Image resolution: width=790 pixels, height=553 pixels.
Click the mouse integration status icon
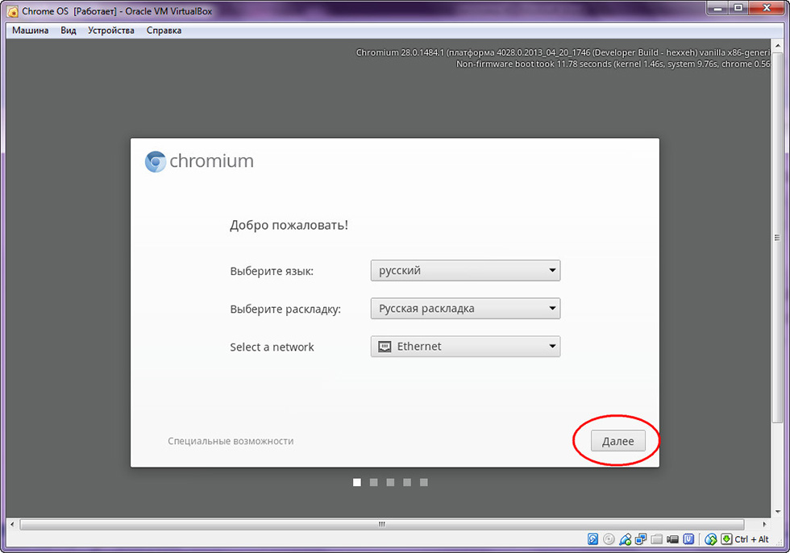pyautogui.click(x=710, y=539)
